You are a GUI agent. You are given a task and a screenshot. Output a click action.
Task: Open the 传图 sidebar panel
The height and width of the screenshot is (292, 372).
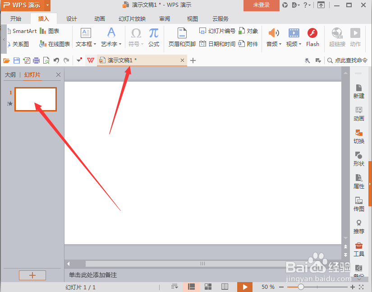click(359, 204)
